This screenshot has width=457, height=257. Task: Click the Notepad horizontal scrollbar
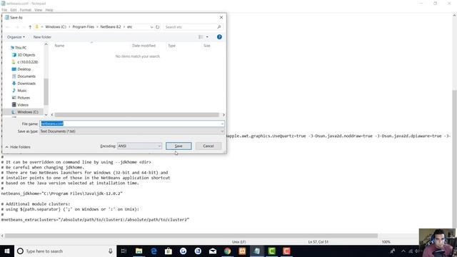coord(191,236)
